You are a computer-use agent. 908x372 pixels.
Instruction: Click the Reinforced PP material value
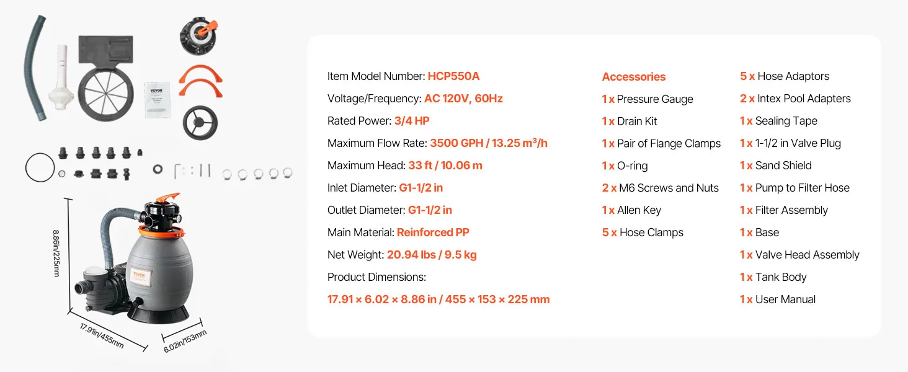pos(433,232)
